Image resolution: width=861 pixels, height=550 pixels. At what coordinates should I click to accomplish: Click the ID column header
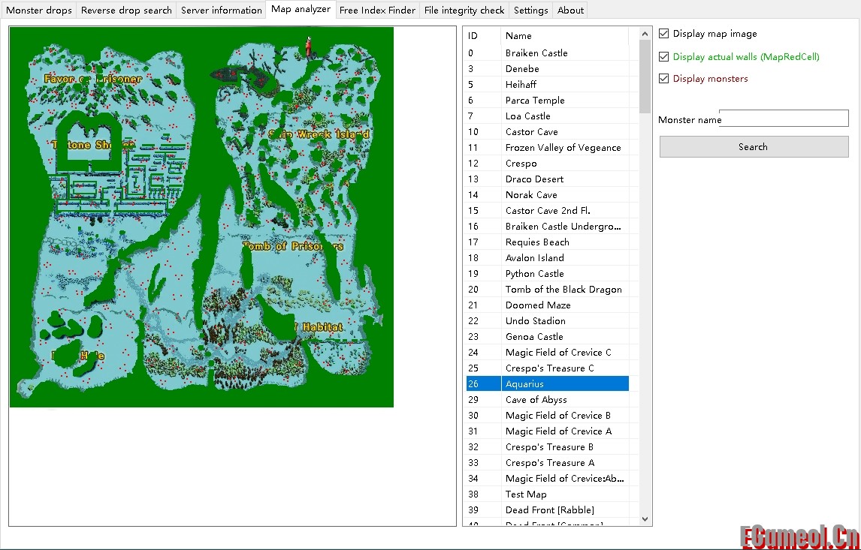[482, 36]
